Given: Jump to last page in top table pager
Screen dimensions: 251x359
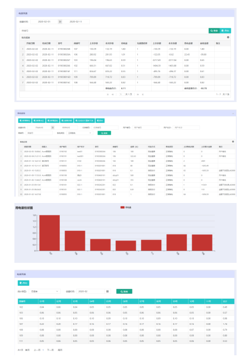Looking at the screenshot, I should [x=143, y=95].
